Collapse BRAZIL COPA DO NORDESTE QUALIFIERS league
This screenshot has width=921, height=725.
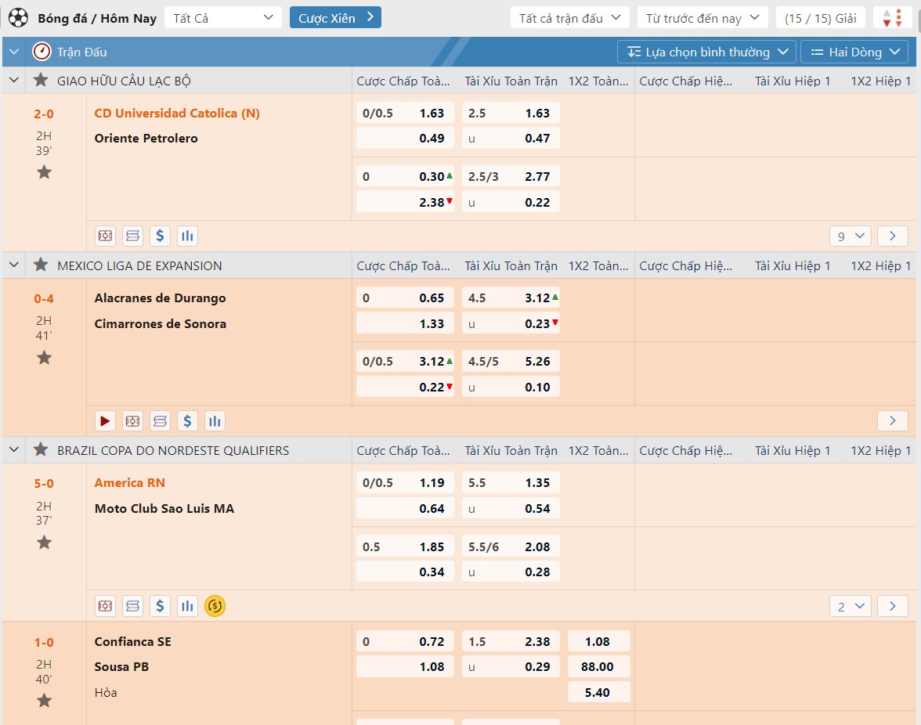coord(14,449)
